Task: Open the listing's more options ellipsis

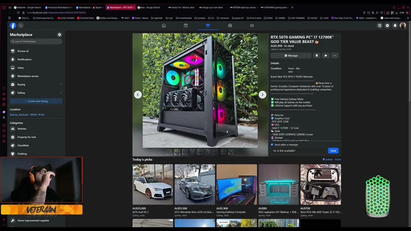Action: point(335,56)
